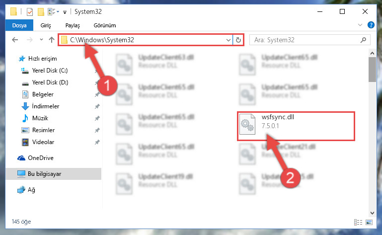Screen dimensions: 382x235
Task: Select the wsfsync.dll file
Action: tap(296, 126)
